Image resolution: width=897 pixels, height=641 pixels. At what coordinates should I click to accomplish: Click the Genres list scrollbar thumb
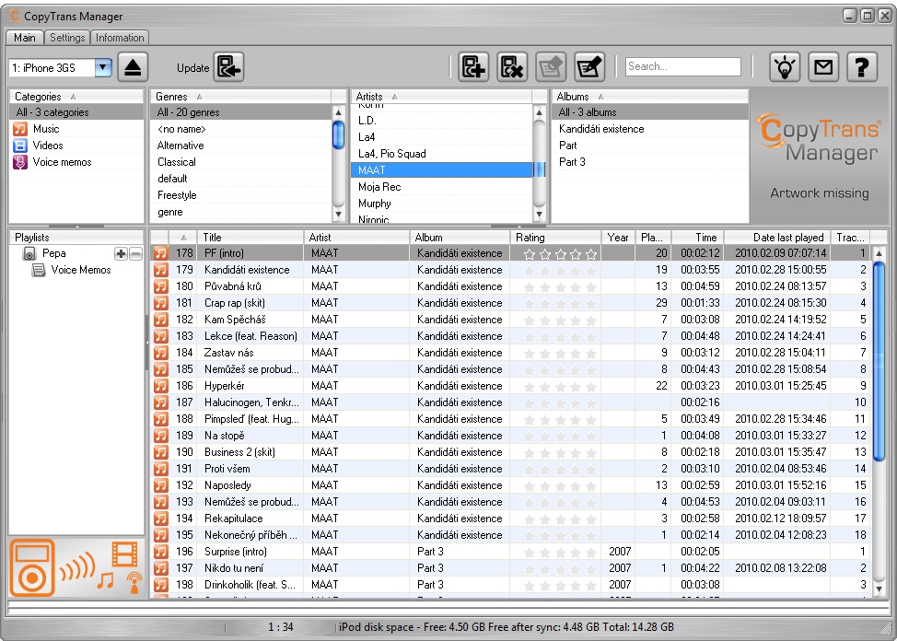click(x=339, y=134)
